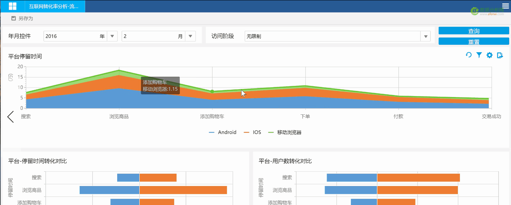Click orange 浏览商品 bar in 用户数转化对比 chart
Image resolution: width=511 pixels, height=205 pixels.
coord(417,190)
